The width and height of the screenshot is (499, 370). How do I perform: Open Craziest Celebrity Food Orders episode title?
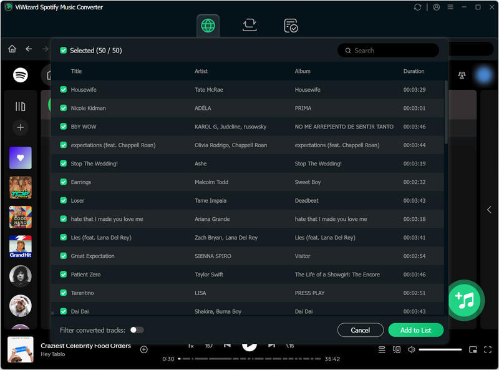[85, 346]
